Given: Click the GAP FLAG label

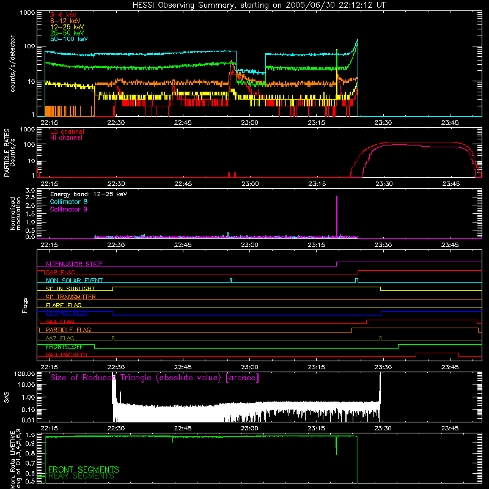Looking at the screenshot, I should (60, 272).
